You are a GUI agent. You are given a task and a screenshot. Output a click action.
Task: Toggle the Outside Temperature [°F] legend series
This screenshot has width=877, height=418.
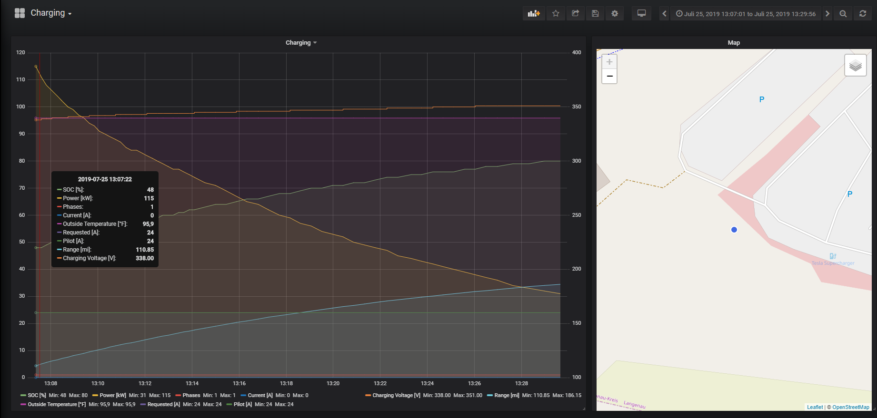(57, 404)
